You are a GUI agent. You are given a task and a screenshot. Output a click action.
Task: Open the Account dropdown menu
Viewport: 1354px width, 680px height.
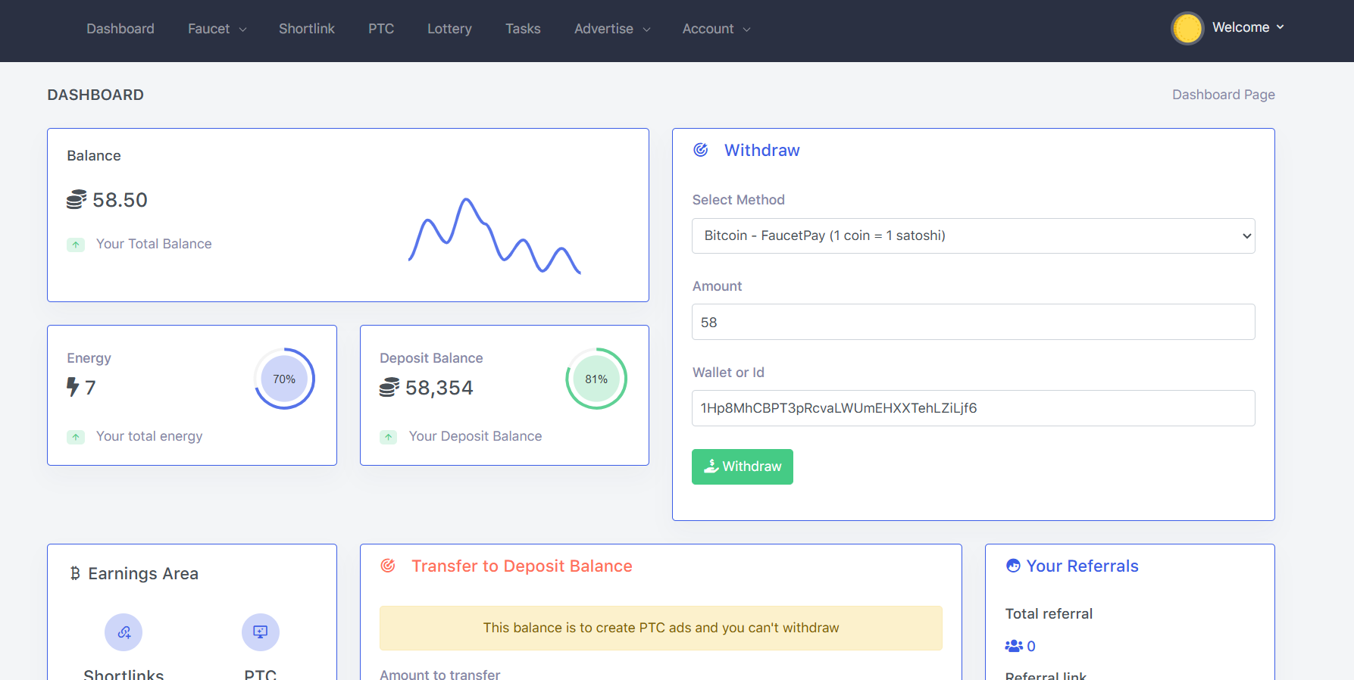pos(716,29)
